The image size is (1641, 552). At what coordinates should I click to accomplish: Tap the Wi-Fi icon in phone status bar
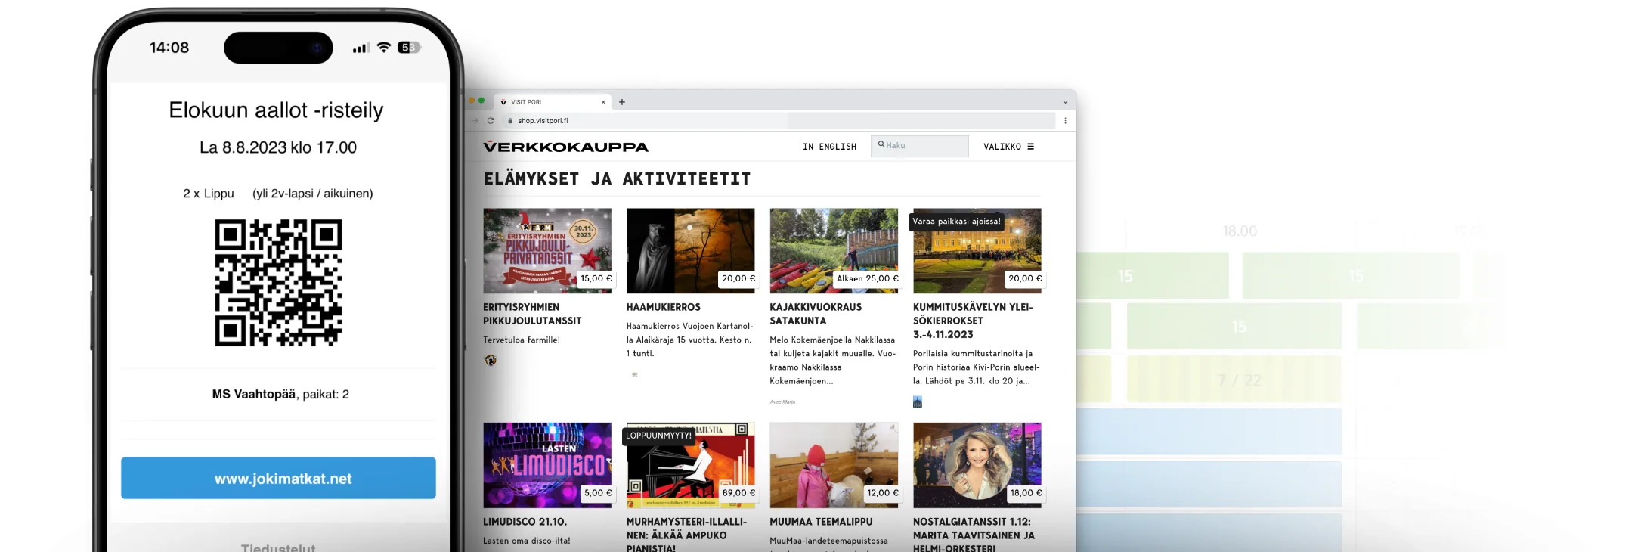tap(384, 48)
